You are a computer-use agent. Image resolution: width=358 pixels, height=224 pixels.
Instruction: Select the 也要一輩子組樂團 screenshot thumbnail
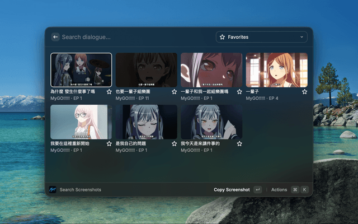(x=147, y=70)
